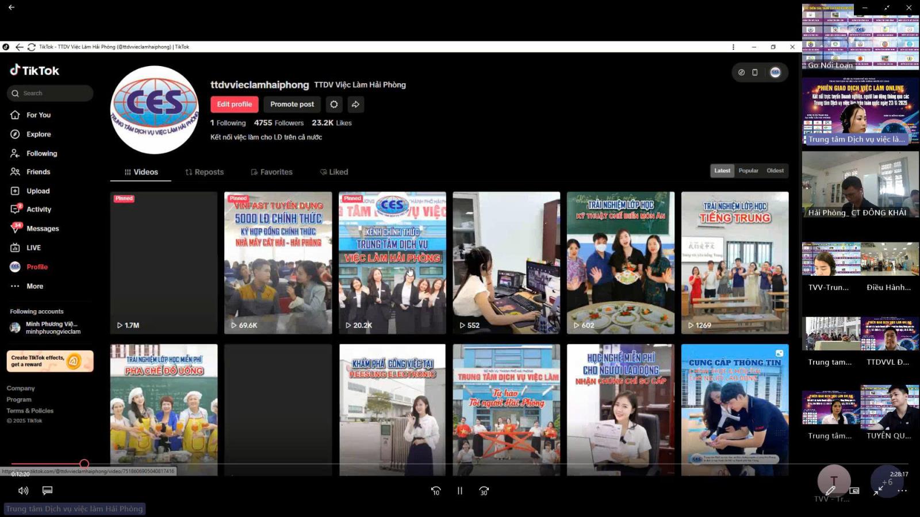Open the pinned video with 20.2K views
This screenshot has height=517, width=920.
tap(392, 263)
